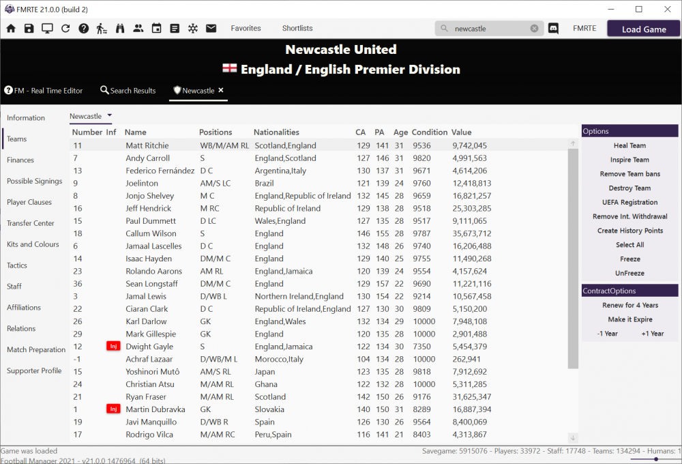This screenshot has height=464, width=682.
Task: Open the Teams sidebar section
Action: click(x=16, y=139)
